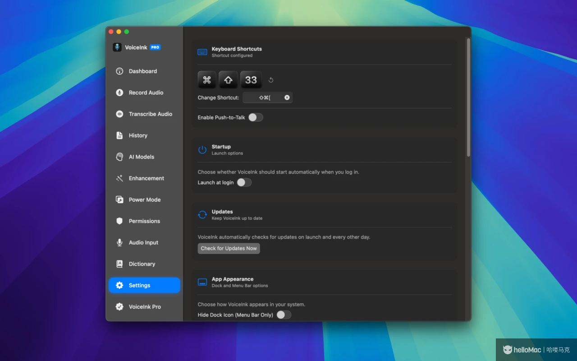
Task: Click the 'Keep VoiceInk up to date' text
Action: pyautogui.click(x=237, y=218)
